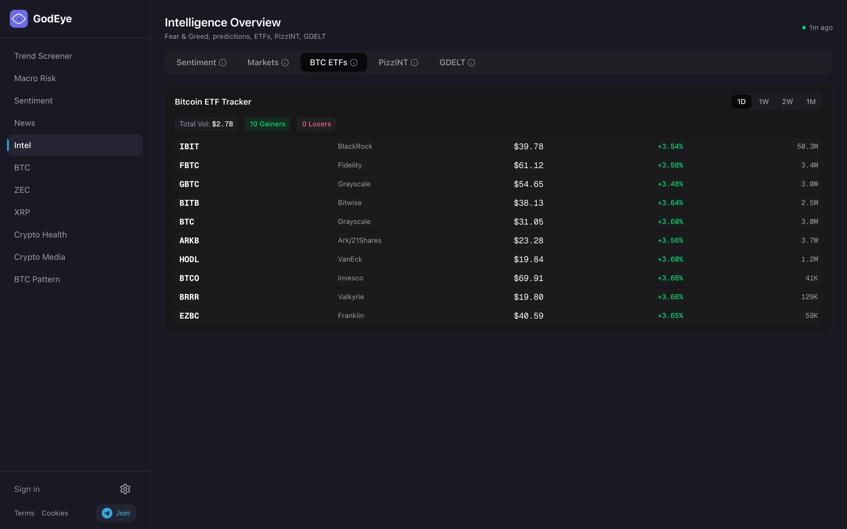847x529 pixels.
Task: Open the Markets tab
Action: [263, 63]
